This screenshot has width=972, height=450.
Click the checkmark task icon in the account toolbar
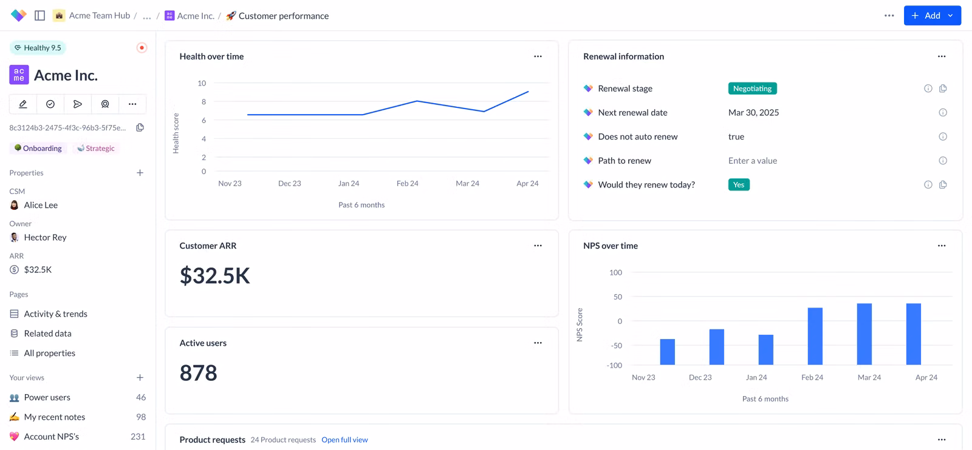[x=50, y=104]
